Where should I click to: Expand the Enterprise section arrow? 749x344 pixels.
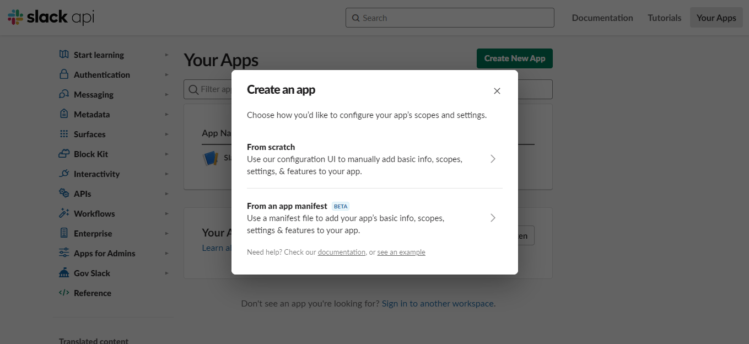[x=166, y=233]
